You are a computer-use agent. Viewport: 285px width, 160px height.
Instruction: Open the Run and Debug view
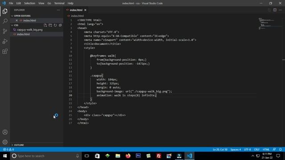click(x=5, y=41)
